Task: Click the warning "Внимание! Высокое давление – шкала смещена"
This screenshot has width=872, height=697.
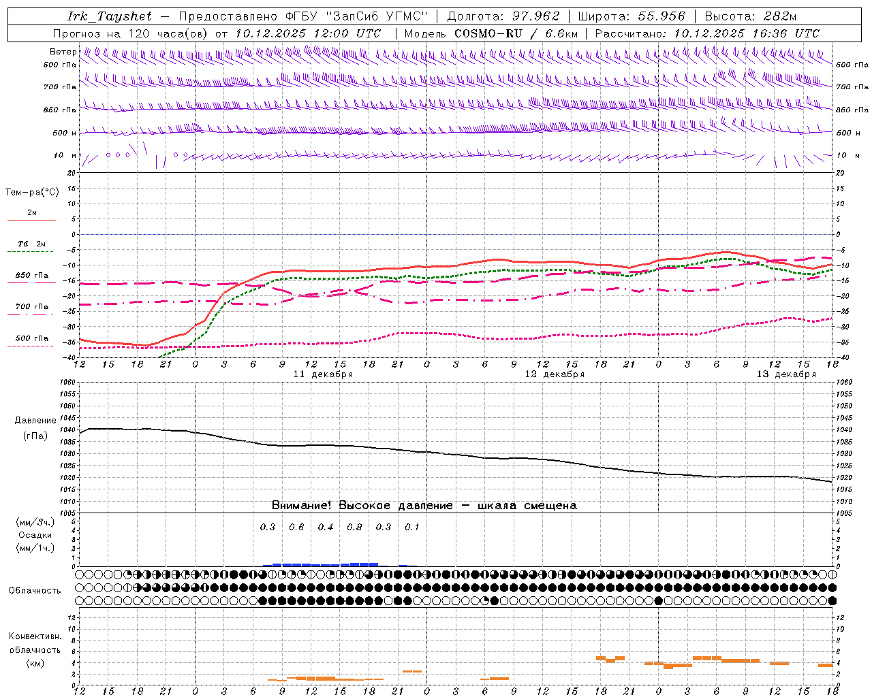Action: (x=424, y=506)
